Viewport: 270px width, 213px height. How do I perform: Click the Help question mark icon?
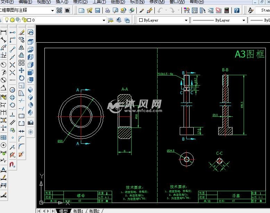237,10
